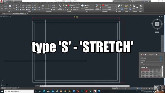The height and width of the screenshot is (93, 165).
Task: Toggle MODEL space button in status bar
Action: [114, 88]
